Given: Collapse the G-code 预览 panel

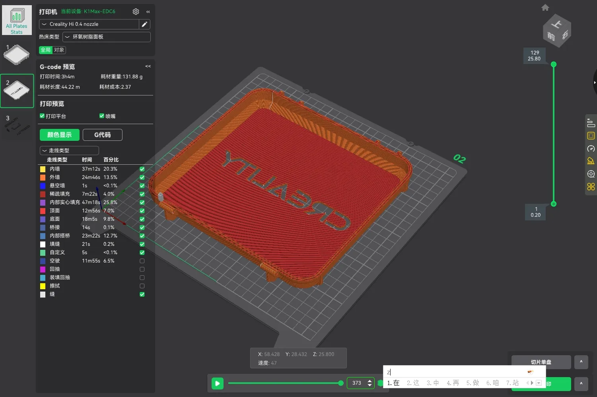Looking at the screenshot, I should pyautogui.click(x=148, y=66).
